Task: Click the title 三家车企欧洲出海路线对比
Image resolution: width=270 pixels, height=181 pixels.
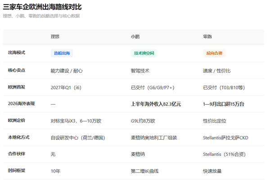Action: pos(42,7)
